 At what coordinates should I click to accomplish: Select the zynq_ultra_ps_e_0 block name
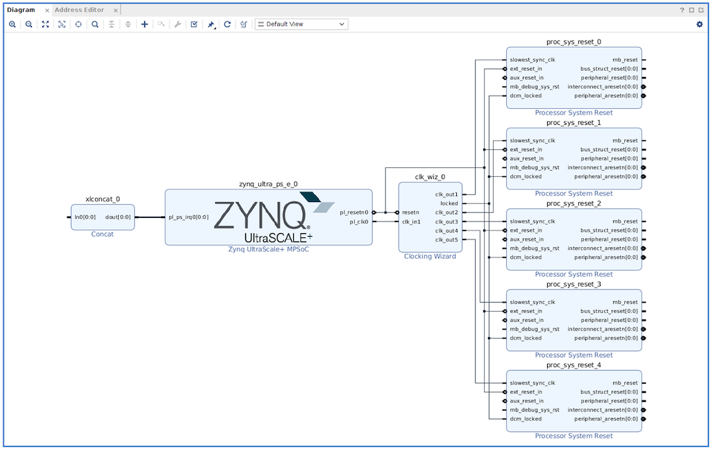pos(269,184)
